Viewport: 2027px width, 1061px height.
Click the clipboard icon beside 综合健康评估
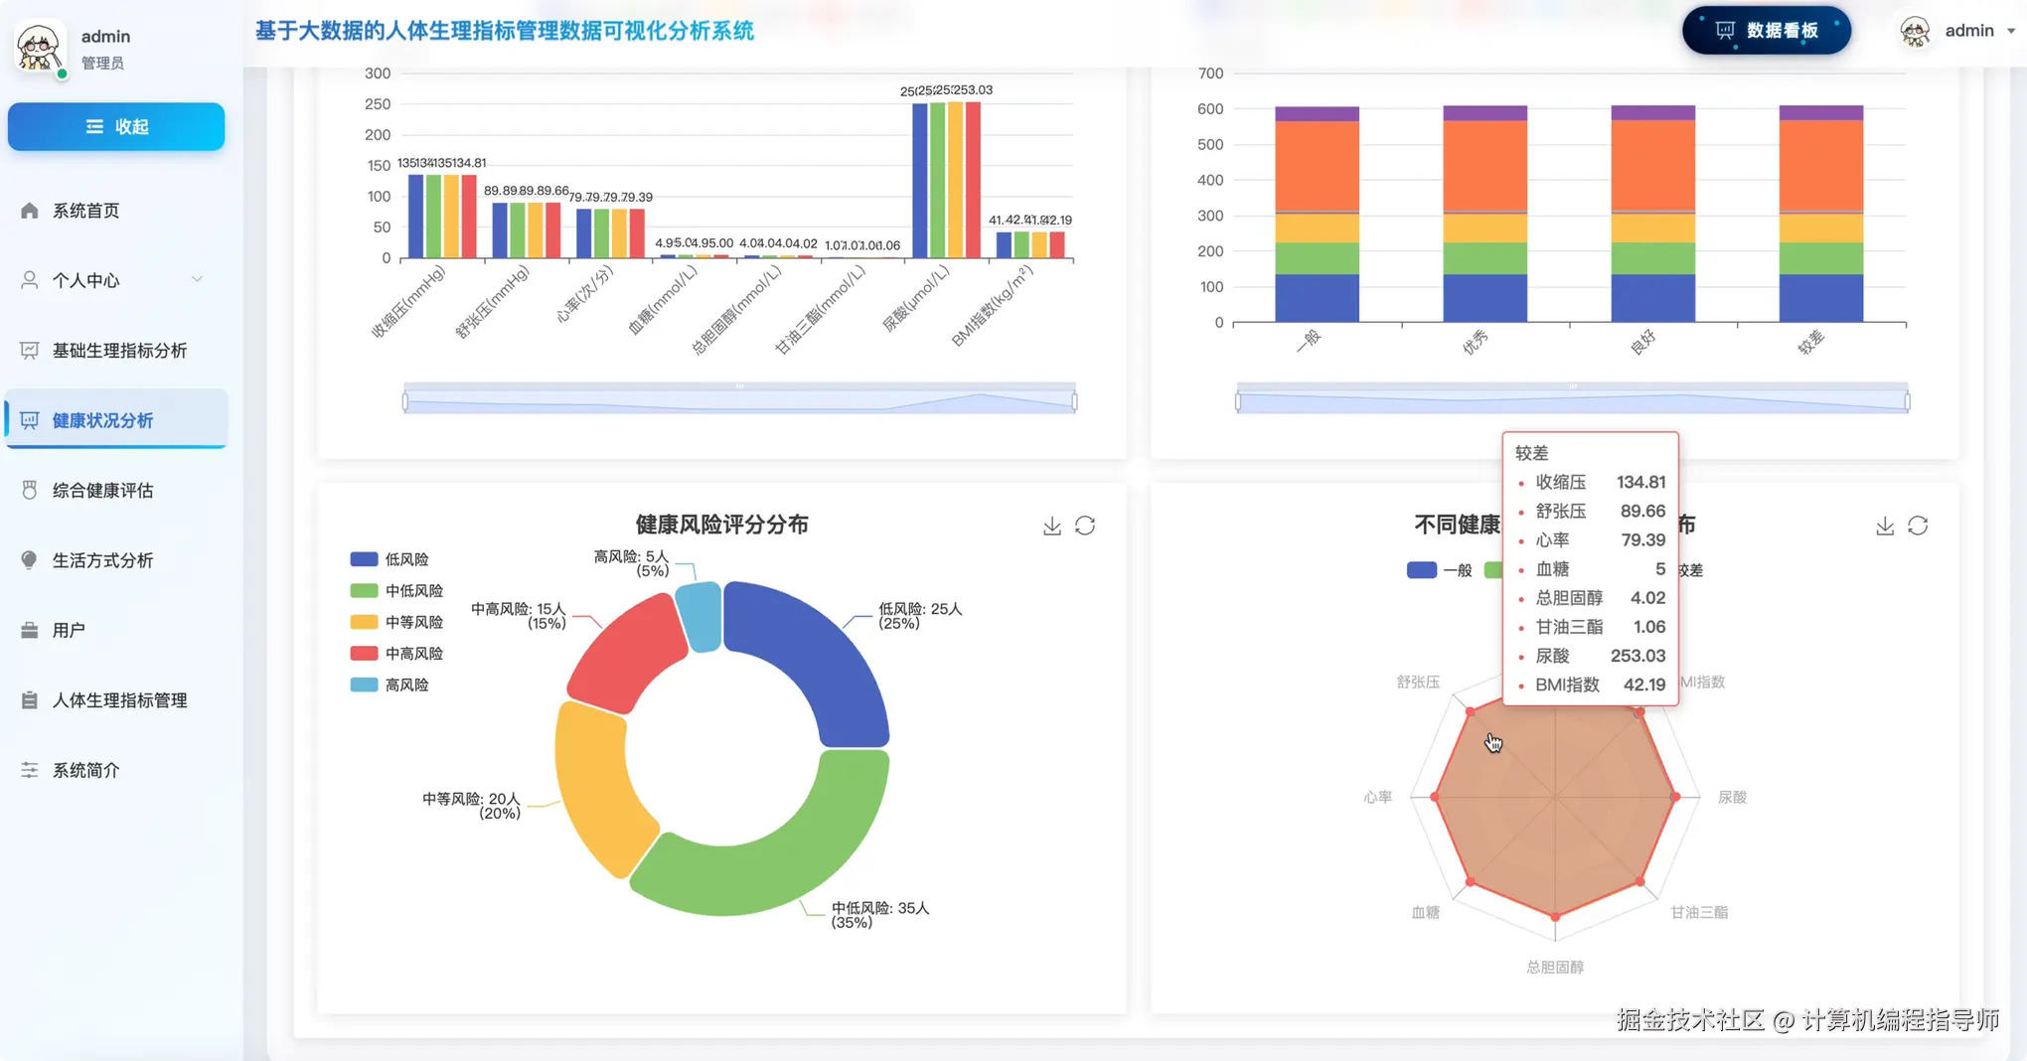(30, 490)
